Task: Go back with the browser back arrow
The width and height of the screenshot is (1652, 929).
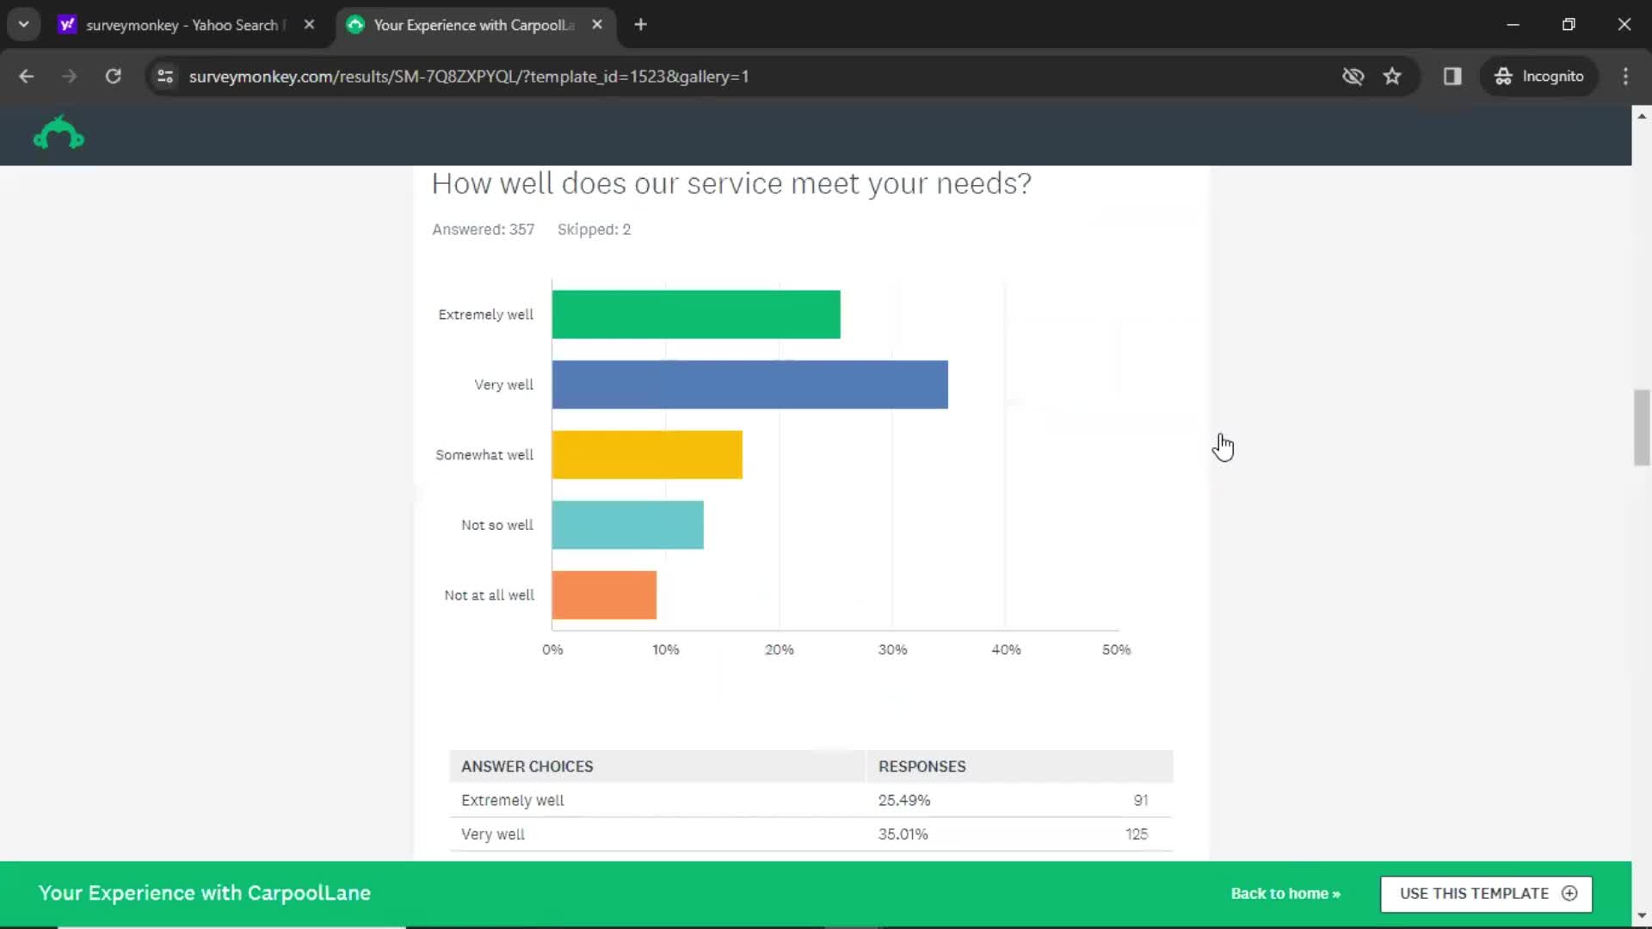Action: click(27, 77)
